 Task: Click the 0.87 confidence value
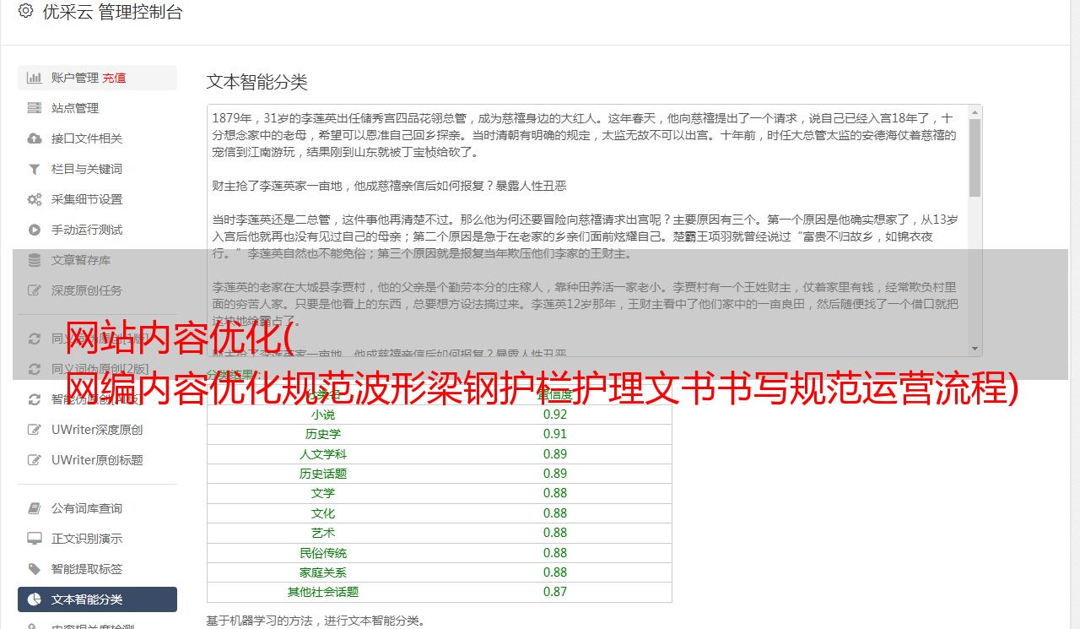(555, 592)
